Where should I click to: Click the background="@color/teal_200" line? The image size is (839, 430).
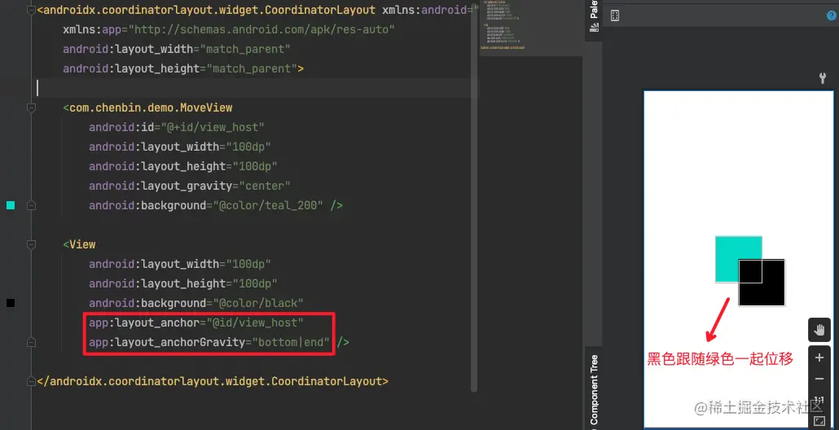coord(216,205)
